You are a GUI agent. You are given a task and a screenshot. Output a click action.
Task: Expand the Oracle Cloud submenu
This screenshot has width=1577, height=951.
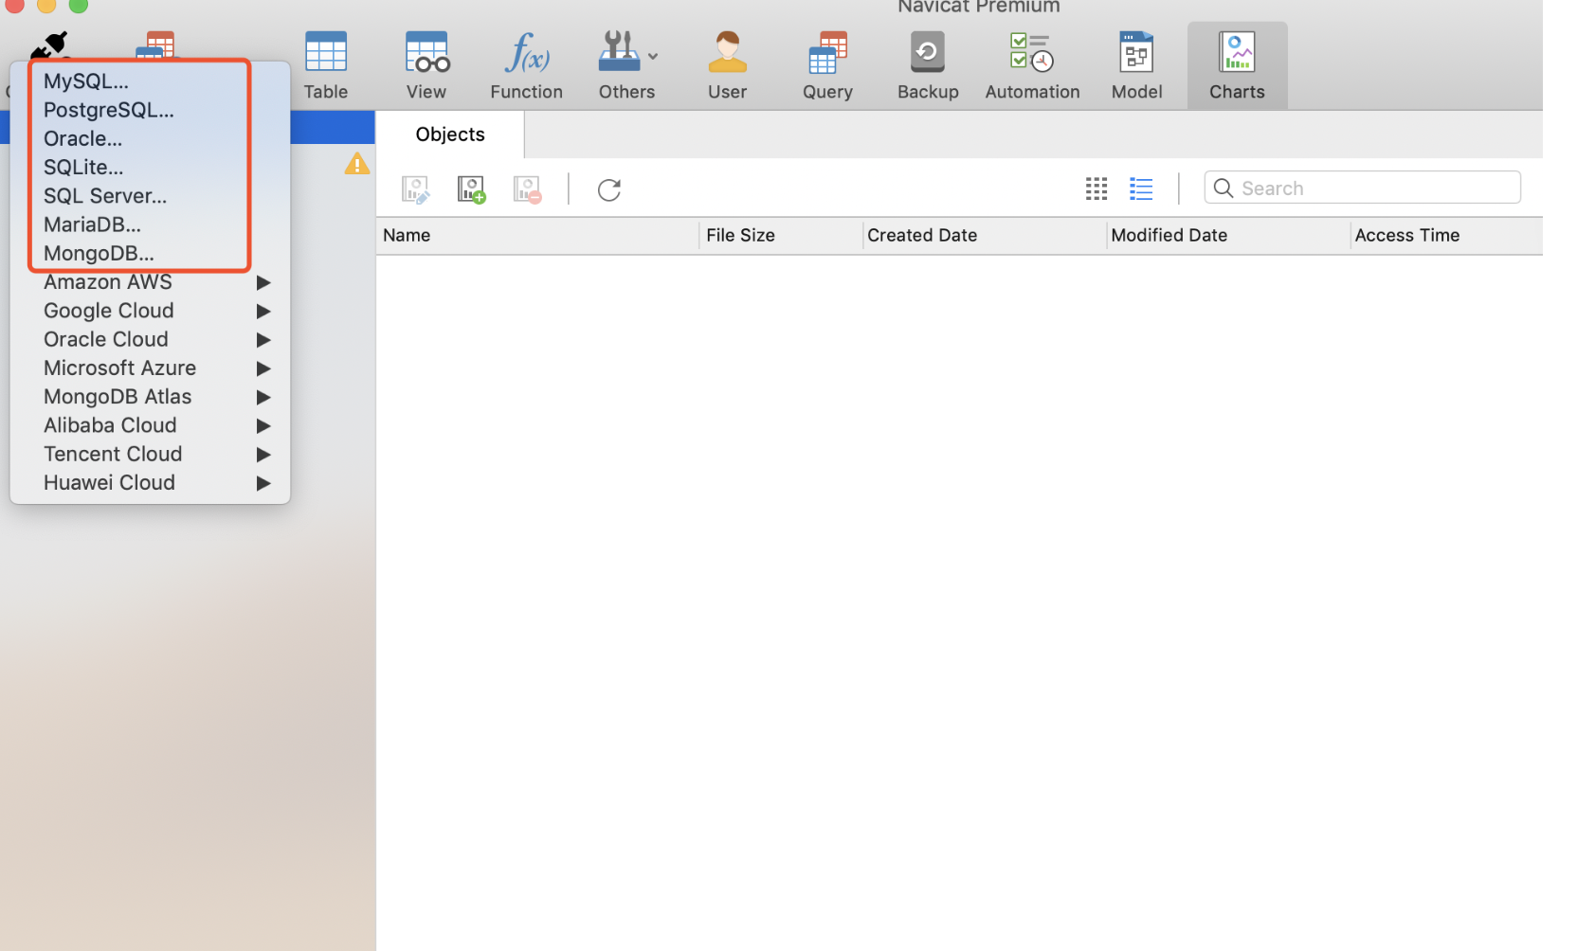pyautogui.click(x=150, y=339)
